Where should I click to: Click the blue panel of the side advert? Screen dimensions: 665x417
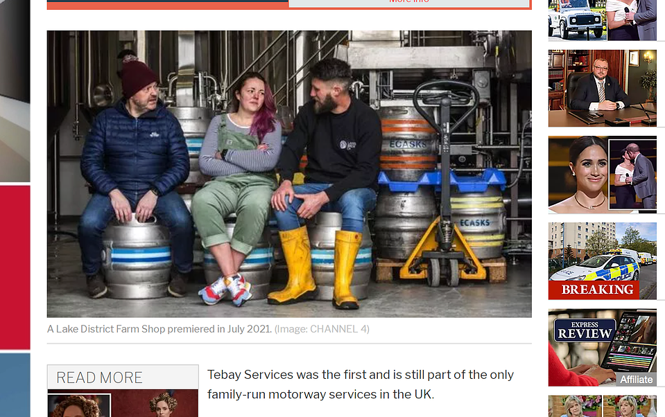pyautogui.click(x=15, y=385)
